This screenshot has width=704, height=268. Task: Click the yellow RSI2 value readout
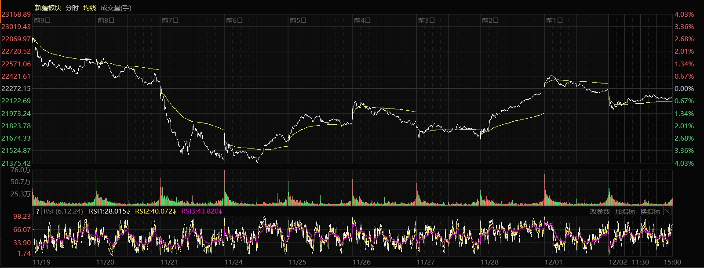156,211
